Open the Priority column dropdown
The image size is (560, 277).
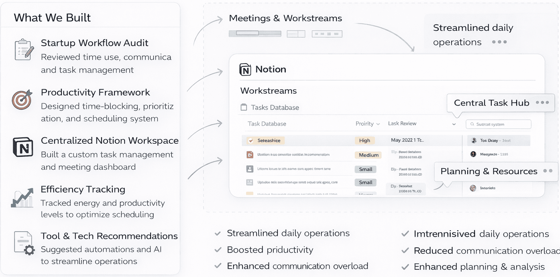point(368,124)
